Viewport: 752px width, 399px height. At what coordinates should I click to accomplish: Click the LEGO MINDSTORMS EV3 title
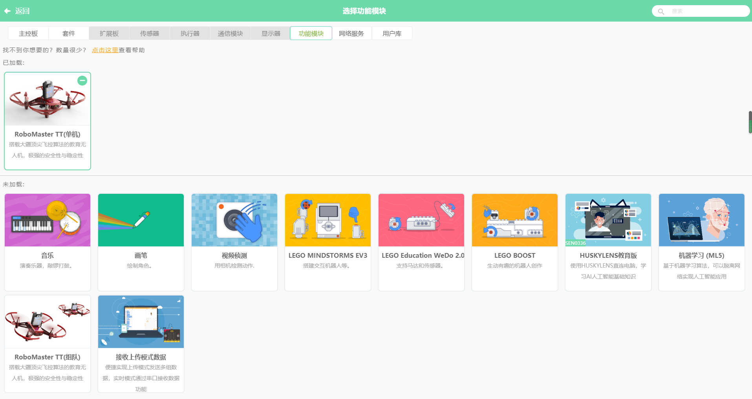click(328, 255)
